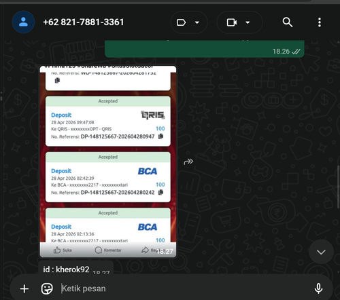The image size is (340, 300).
Task: Click the 28 Apr 2026 09:47:08 timestamp
Action: (73, 122)
